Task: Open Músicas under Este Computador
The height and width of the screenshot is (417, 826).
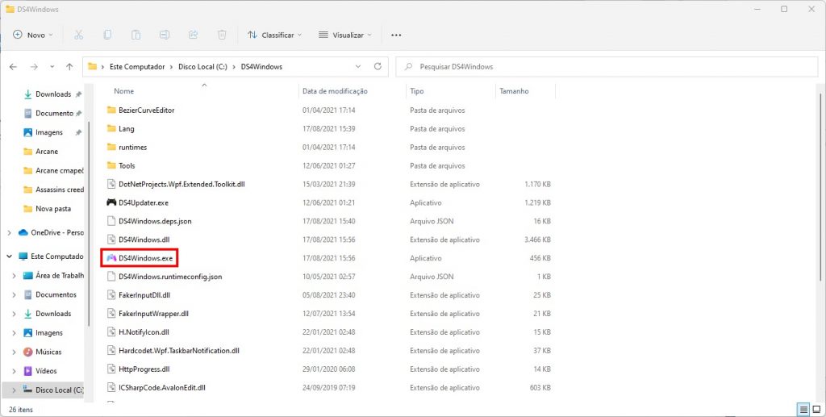Action: point(48,352)
